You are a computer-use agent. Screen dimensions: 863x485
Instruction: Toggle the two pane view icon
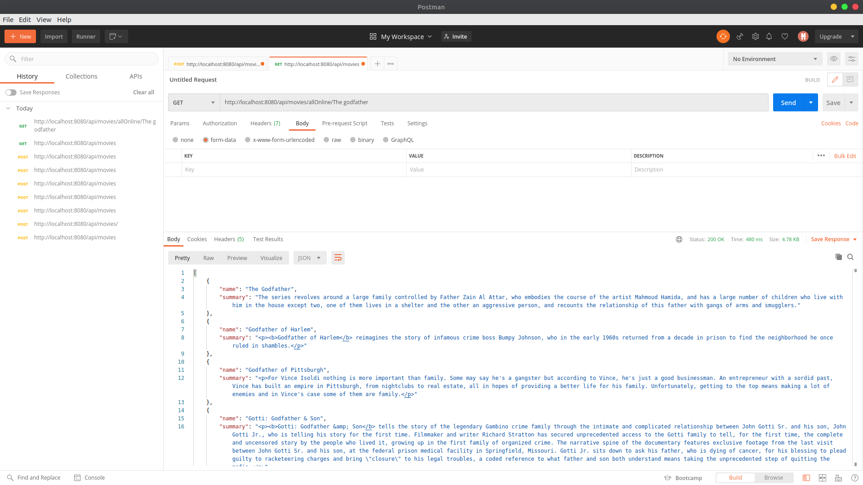coord(823,478)
